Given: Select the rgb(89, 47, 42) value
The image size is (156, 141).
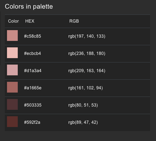Looking at the screenshot, I should tap(83, 122).
